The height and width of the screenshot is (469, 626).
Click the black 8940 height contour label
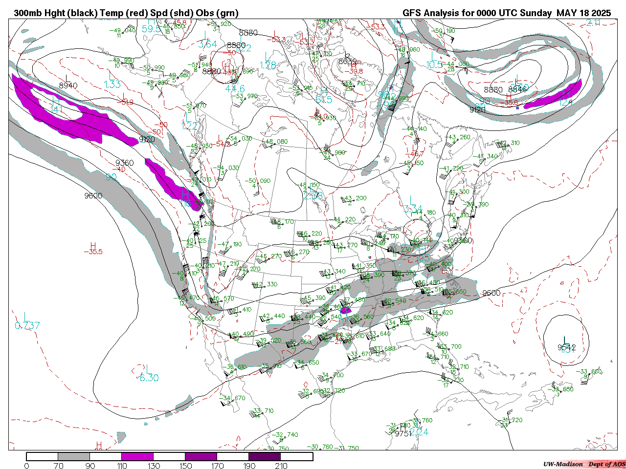point(68,85)
